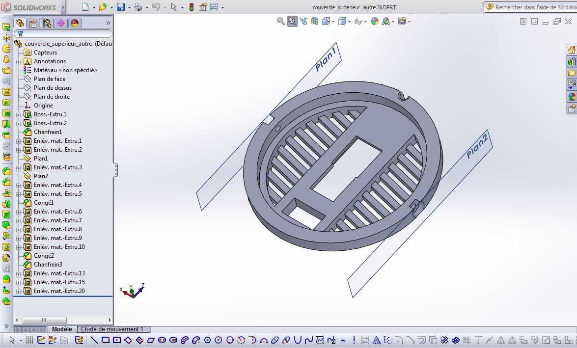Click the Save icon in top toolbar
The image size is (577, 348).
pyautogui.click(x=121, y=7)
